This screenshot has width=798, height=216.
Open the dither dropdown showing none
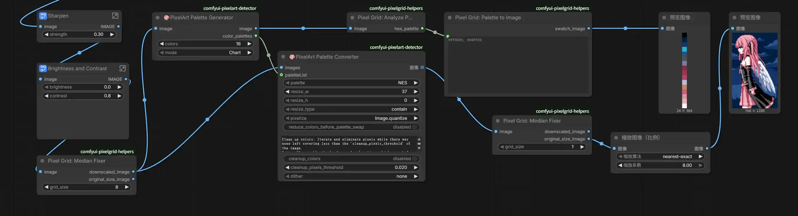(352, 176)
